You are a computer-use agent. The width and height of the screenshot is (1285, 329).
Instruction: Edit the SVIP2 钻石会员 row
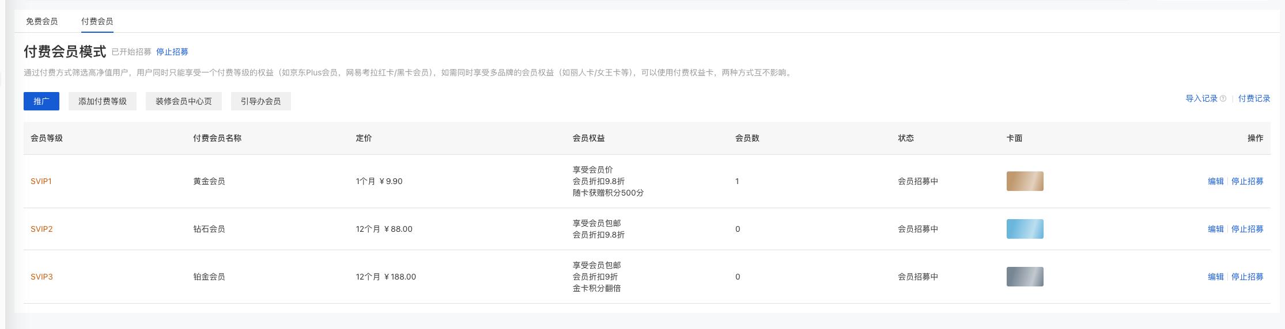coord(1216,229)
